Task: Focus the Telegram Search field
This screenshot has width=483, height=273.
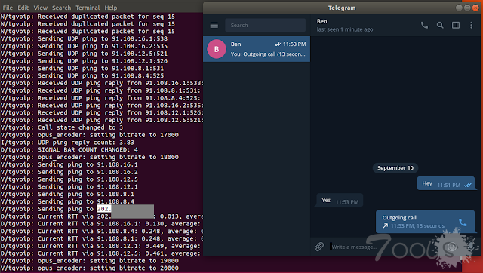Action: point(265,25)
